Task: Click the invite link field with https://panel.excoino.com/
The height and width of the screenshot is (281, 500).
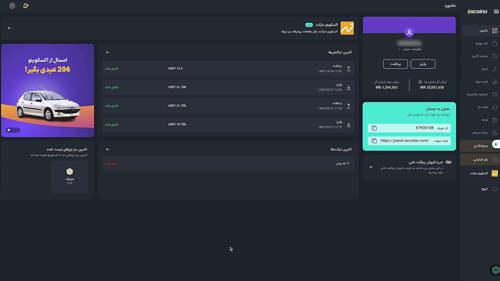Action: coord(409,140)
